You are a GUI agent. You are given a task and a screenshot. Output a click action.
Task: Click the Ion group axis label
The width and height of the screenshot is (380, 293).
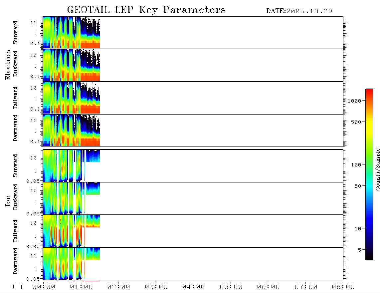pos(8,200)
